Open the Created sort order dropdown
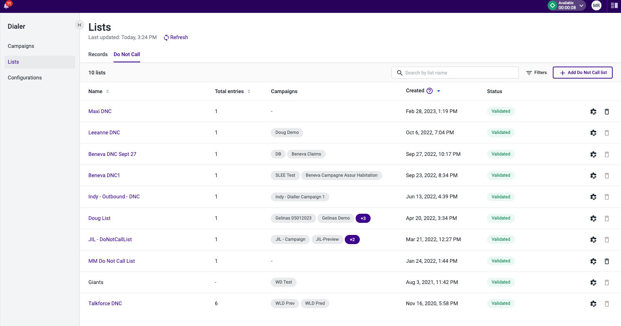This screenshot has width=621, height=326. (x=438, y=91)
